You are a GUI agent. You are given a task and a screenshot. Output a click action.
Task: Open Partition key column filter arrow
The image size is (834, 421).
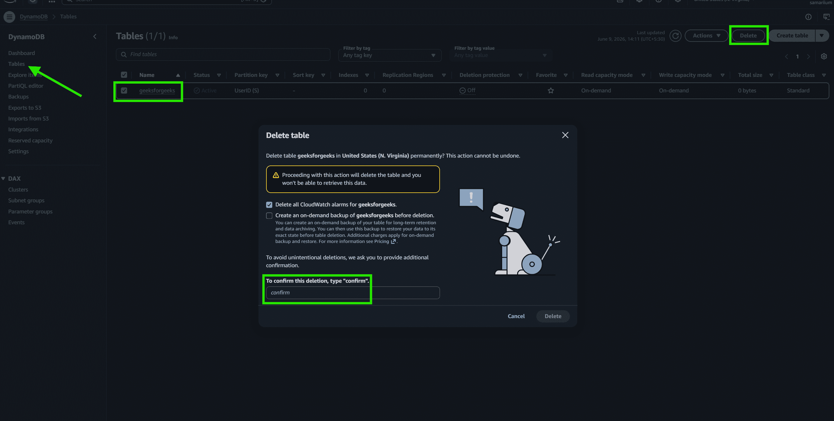click(277, 75)
